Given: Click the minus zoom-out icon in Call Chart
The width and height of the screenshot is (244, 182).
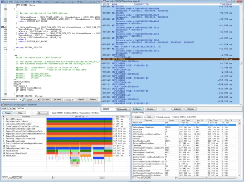Looking at the screenshot, I should pos(35,113).
